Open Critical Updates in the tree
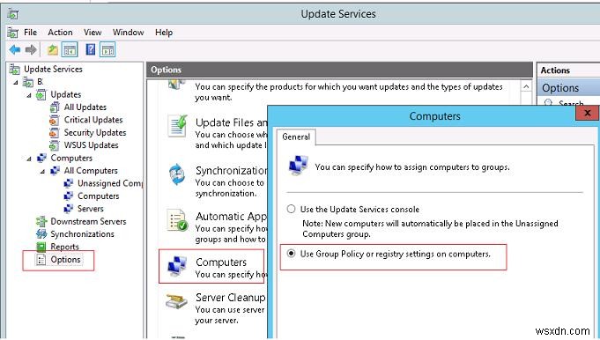This screenshot has height=340, width=600. 93,120
